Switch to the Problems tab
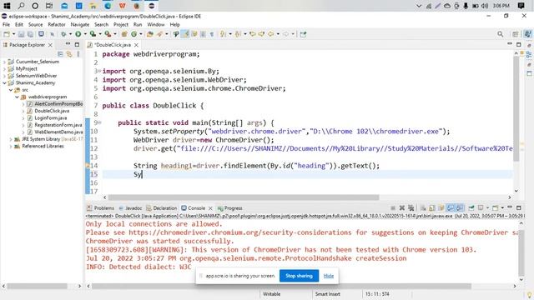Image resolution: width=534 pixels, height=300 pixels. pyautogui.click(x=100, y=208)
